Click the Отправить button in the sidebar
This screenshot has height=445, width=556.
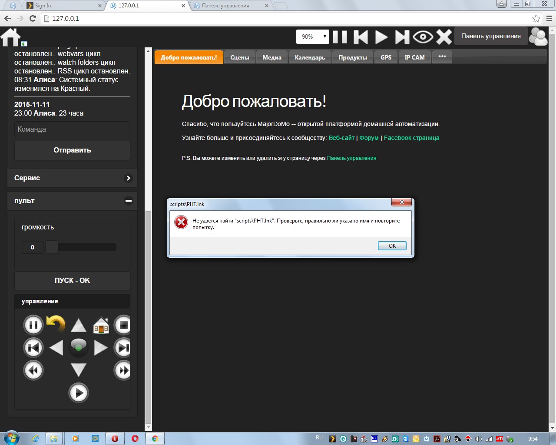pyautogui.click(x=72, y=150)
